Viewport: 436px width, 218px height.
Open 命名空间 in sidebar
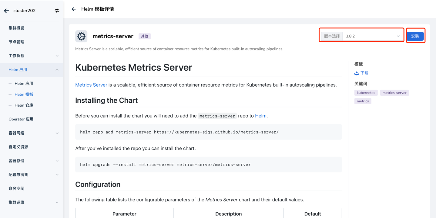click(16, 189)
